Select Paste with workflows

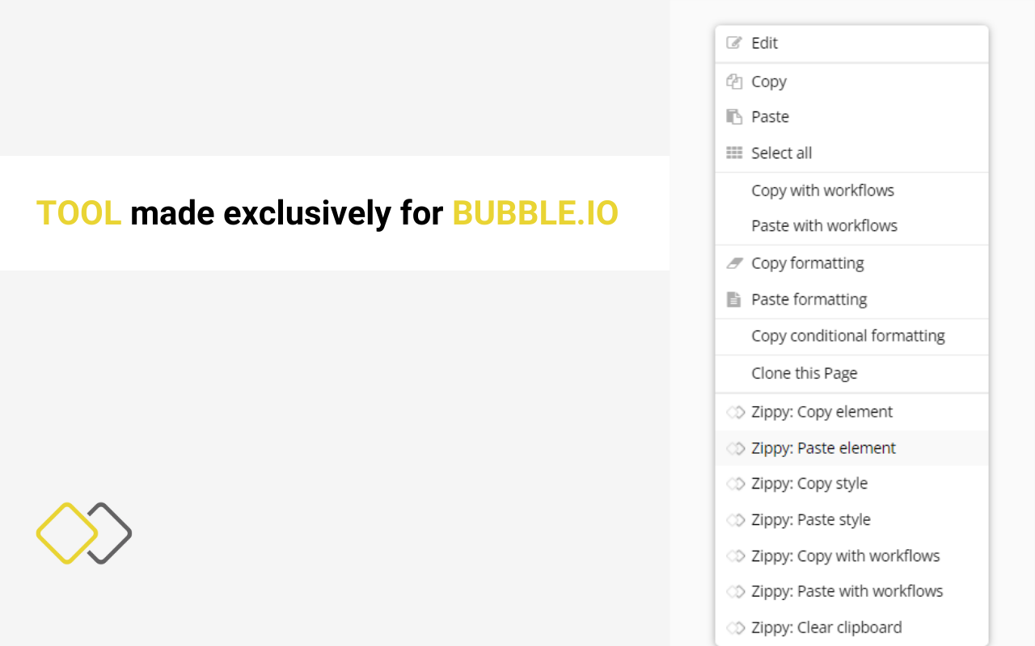coord(824,226)
